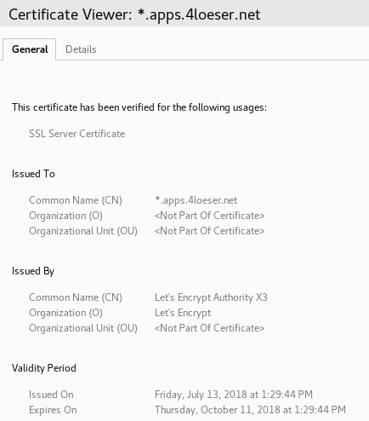Select the *.apps.4loeser.net common name value
The width and height of the screenshot is (369, 421).
(196, 200)
